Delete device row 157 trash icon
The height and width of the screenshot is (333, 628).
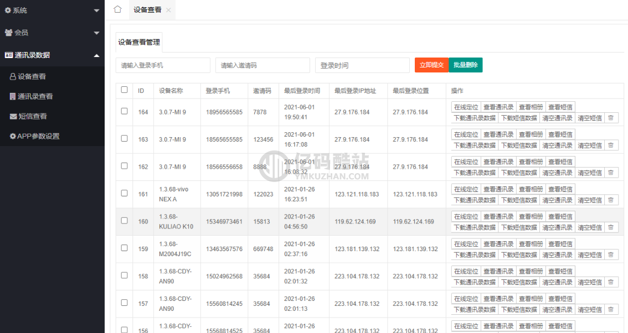point(611,309)
